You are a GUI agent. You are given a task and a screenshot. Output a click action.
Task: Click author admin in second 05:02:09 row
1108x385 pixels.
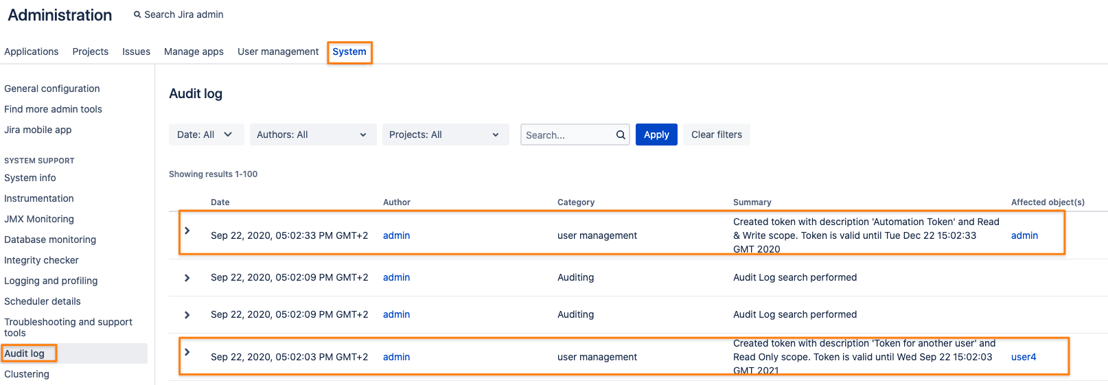396,314
